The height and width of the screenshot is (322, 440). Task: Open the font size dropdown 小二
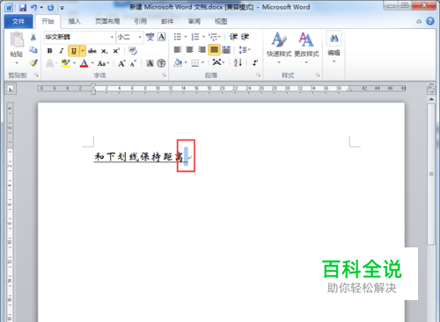(140, 37)
